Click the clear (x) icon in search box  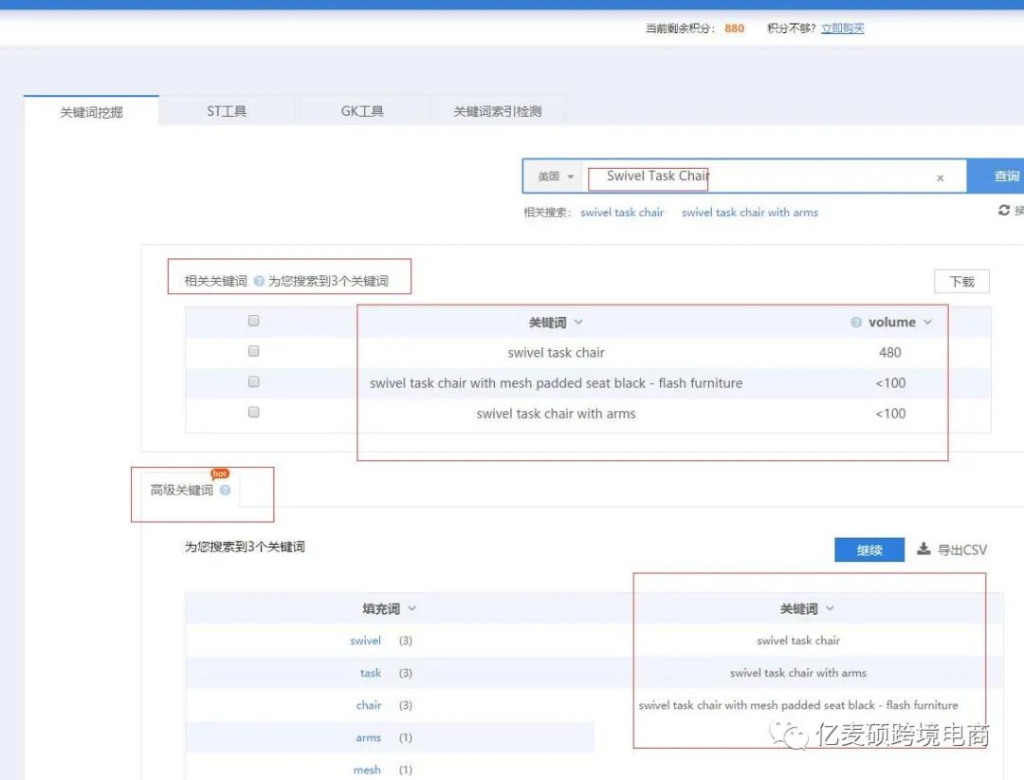940,177
